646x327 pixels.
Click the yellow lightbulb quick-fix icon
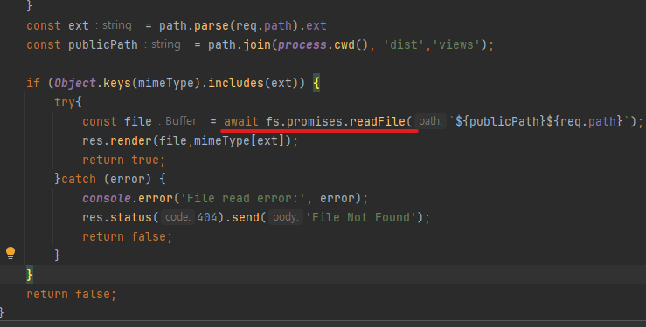tap(10, 253)
